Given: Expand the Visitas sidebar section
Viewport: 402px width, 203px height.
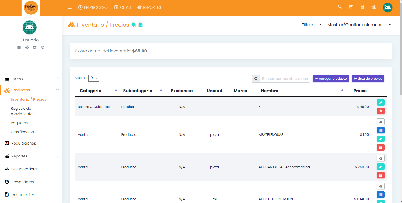Looking at the screenshot, I should coord(31,79).
